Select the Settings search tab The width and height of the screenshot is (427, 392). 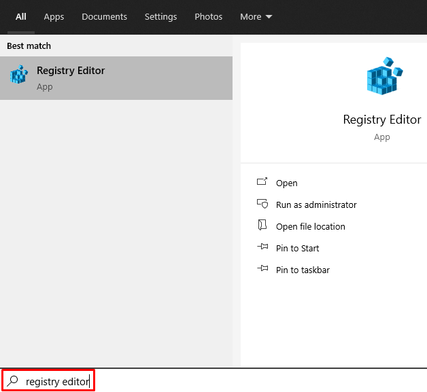pyautogui.click(x=160, y=17)
